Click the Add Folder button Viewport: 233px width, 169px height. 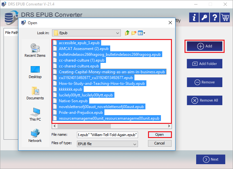205,64
